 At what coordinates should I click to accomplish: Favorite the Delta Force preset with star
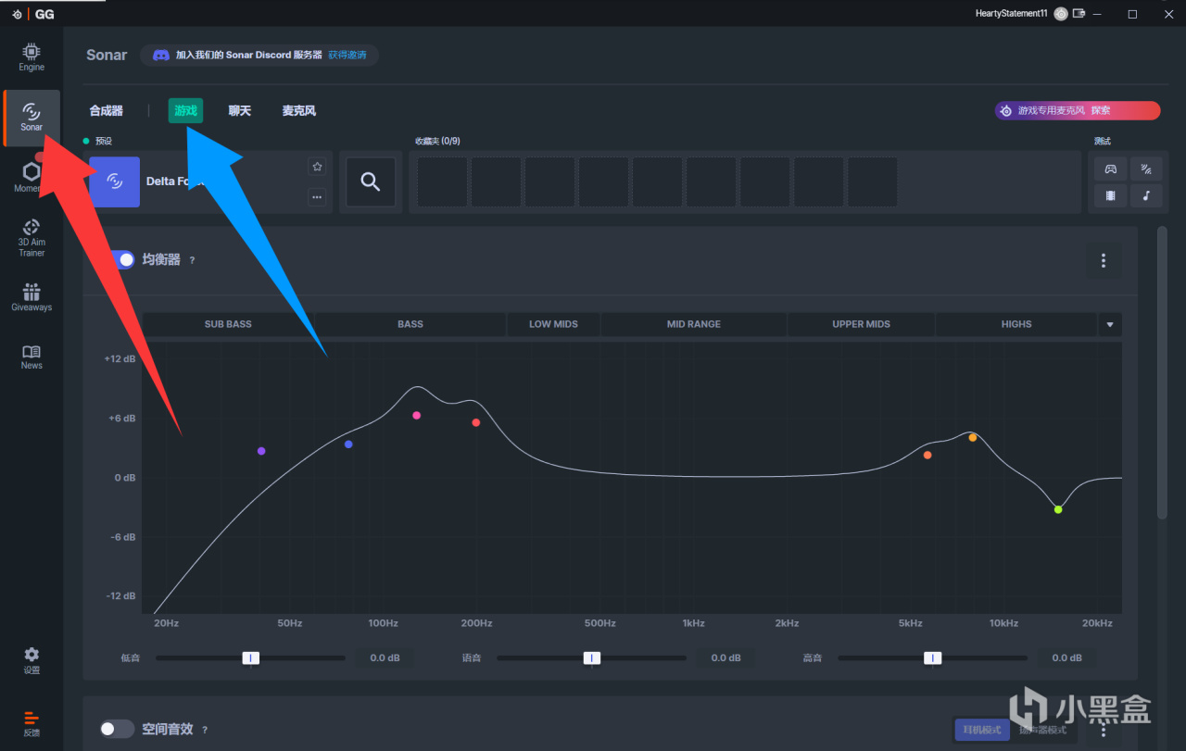pyautogui.click(x=318, y=167)
